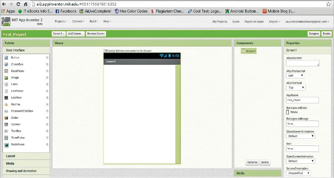Viewport: 334px width, 178px height.
Task: Open the BackgroundColor White swatch
Action: pyautogui.click(x=288, y=112)
